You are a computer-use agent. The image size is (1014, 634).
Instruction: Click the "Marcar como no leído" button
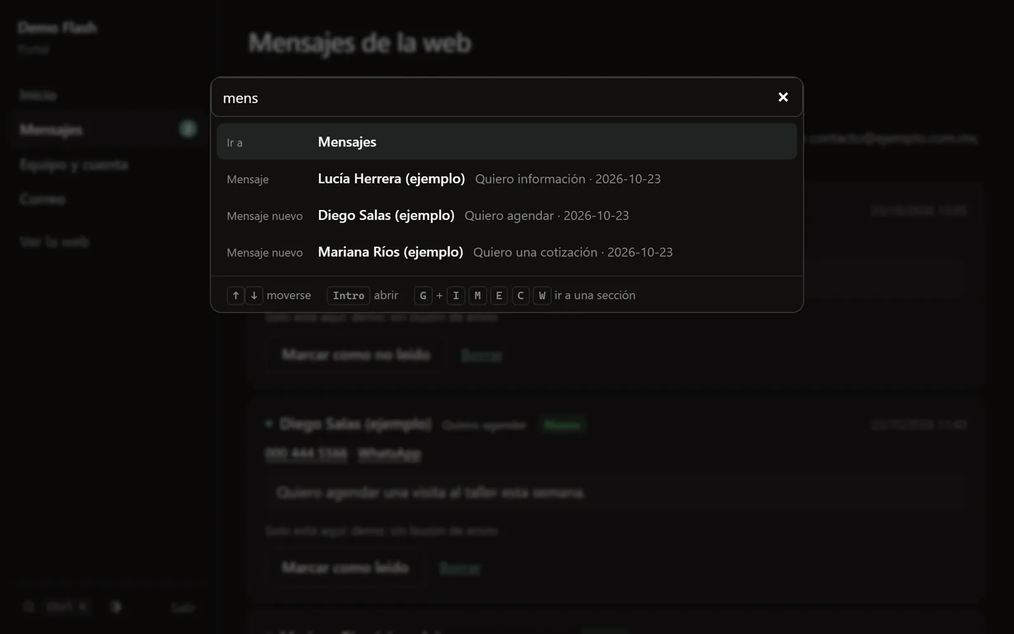click(x=356, y=354)
